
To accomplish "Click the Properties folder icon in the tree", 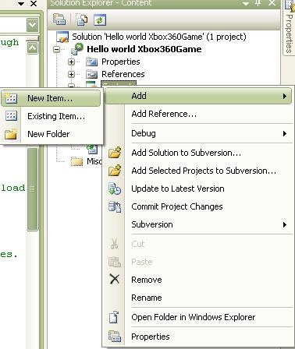I will 91,62.
